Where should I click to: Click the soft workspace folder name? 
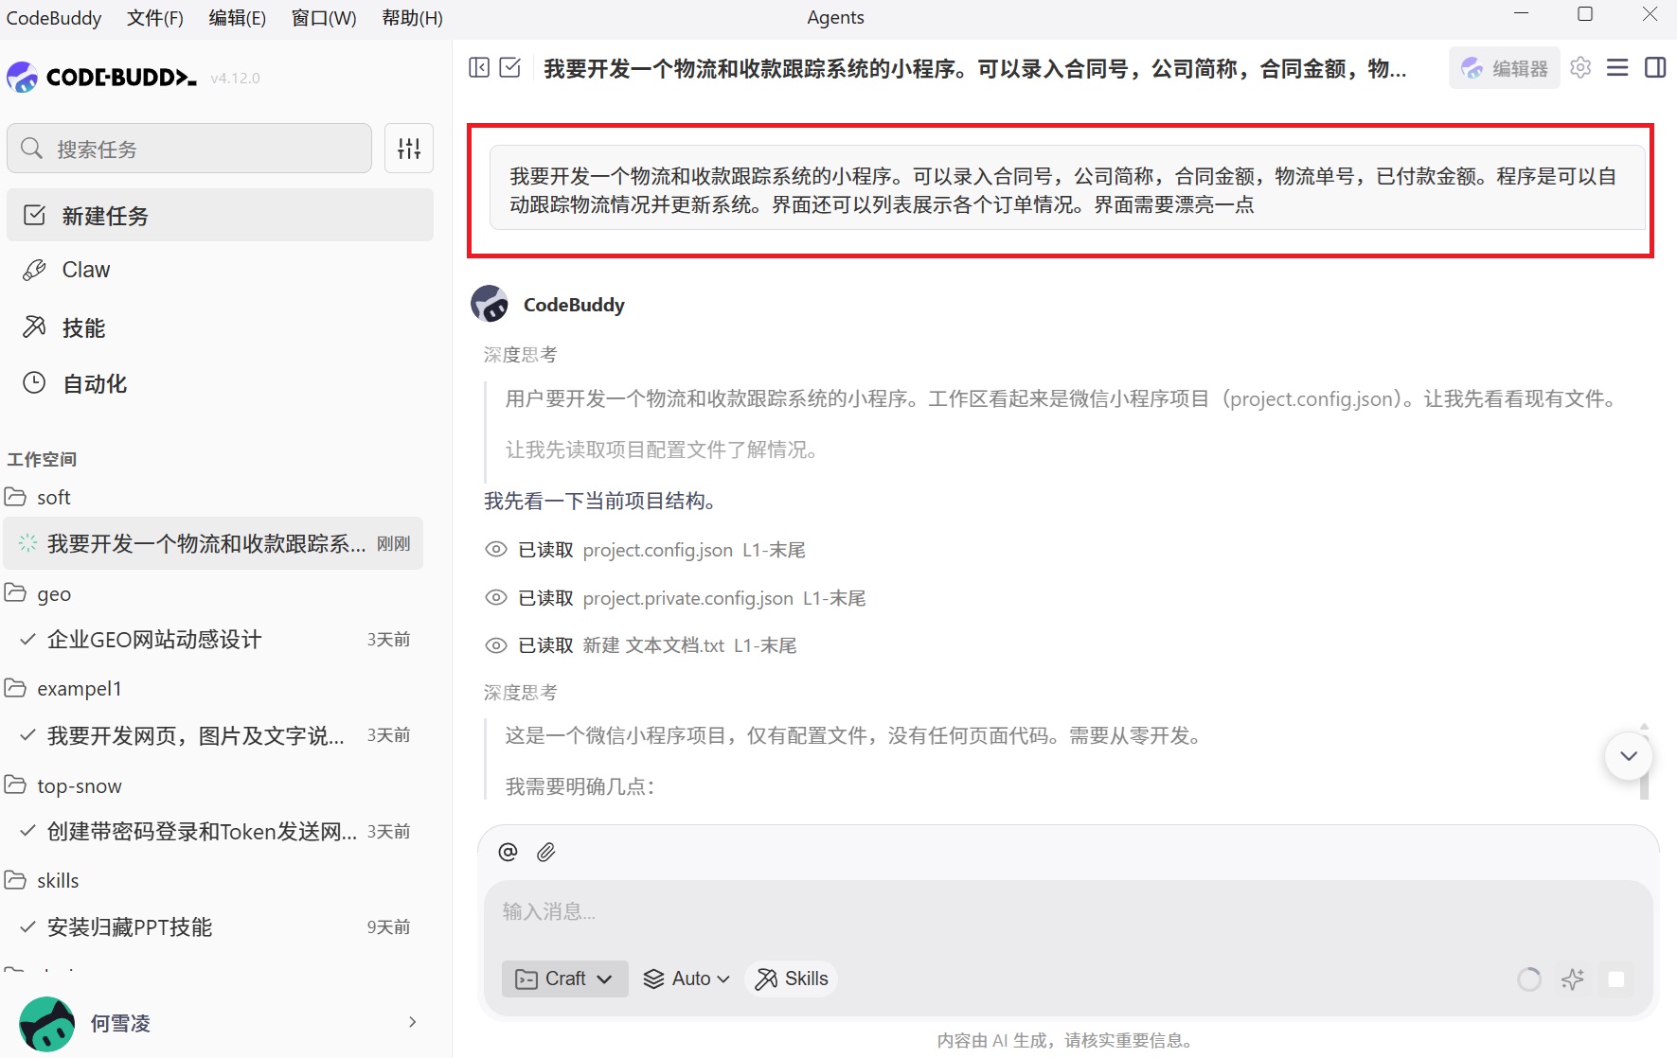point(54,497)
